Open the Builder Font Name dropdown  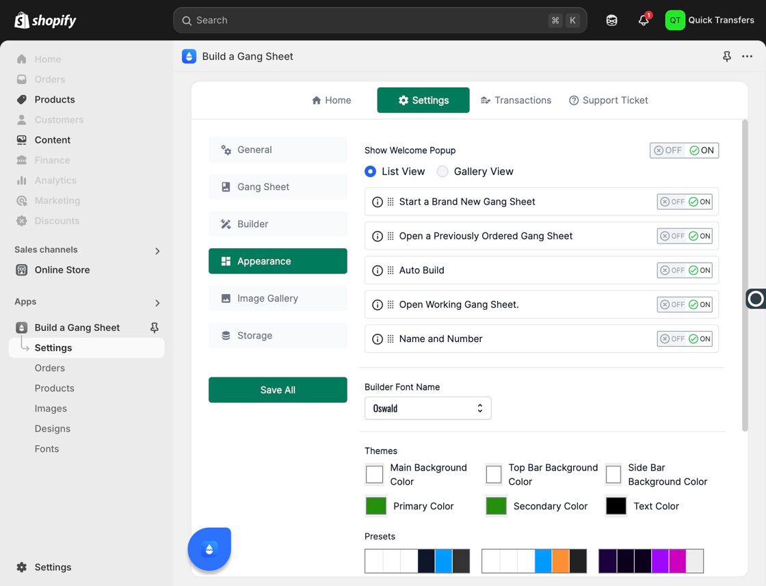(428, 408)
